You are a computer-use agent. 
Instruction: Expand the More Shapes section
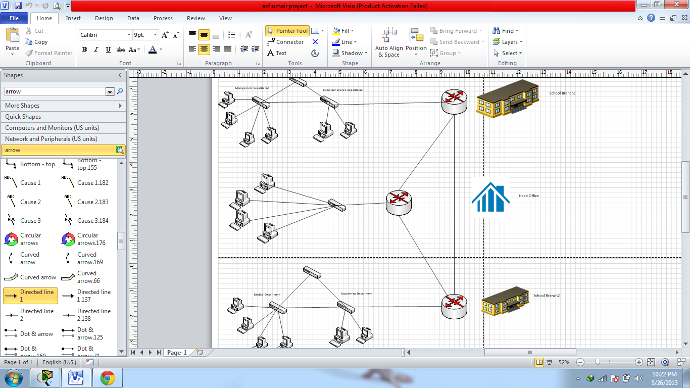point(31,105)
